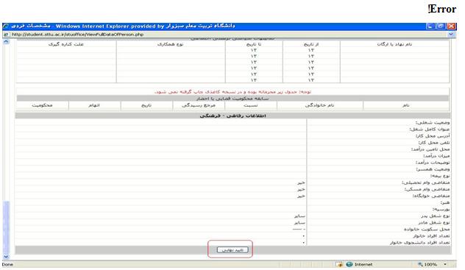465x270 pixels.
Task: Click the page icon beside the URL
Action: 6,35
